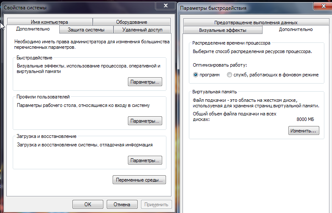
Task: Select the Дополнительно tab in Свойства системы
Action: (33, 29)
